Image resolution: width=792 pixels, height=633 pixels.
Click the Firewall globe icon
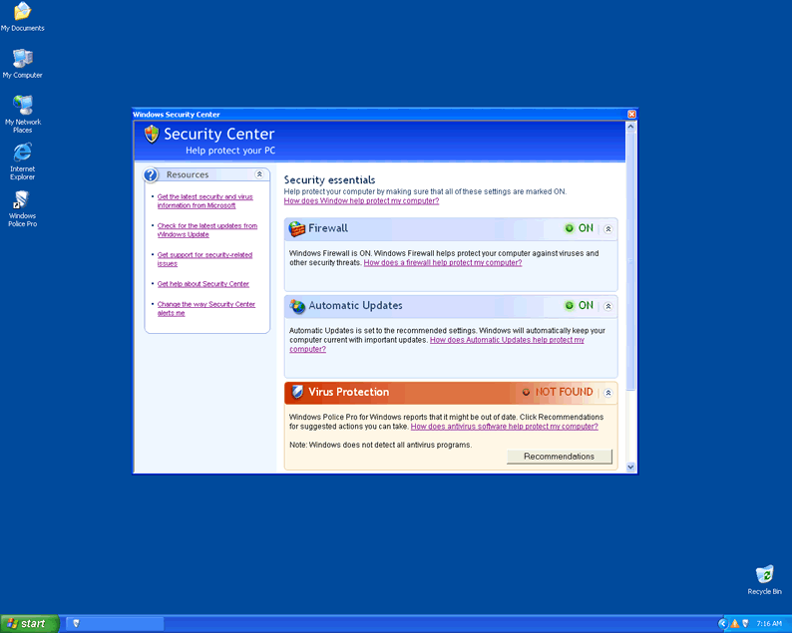[x=297, y=228]
